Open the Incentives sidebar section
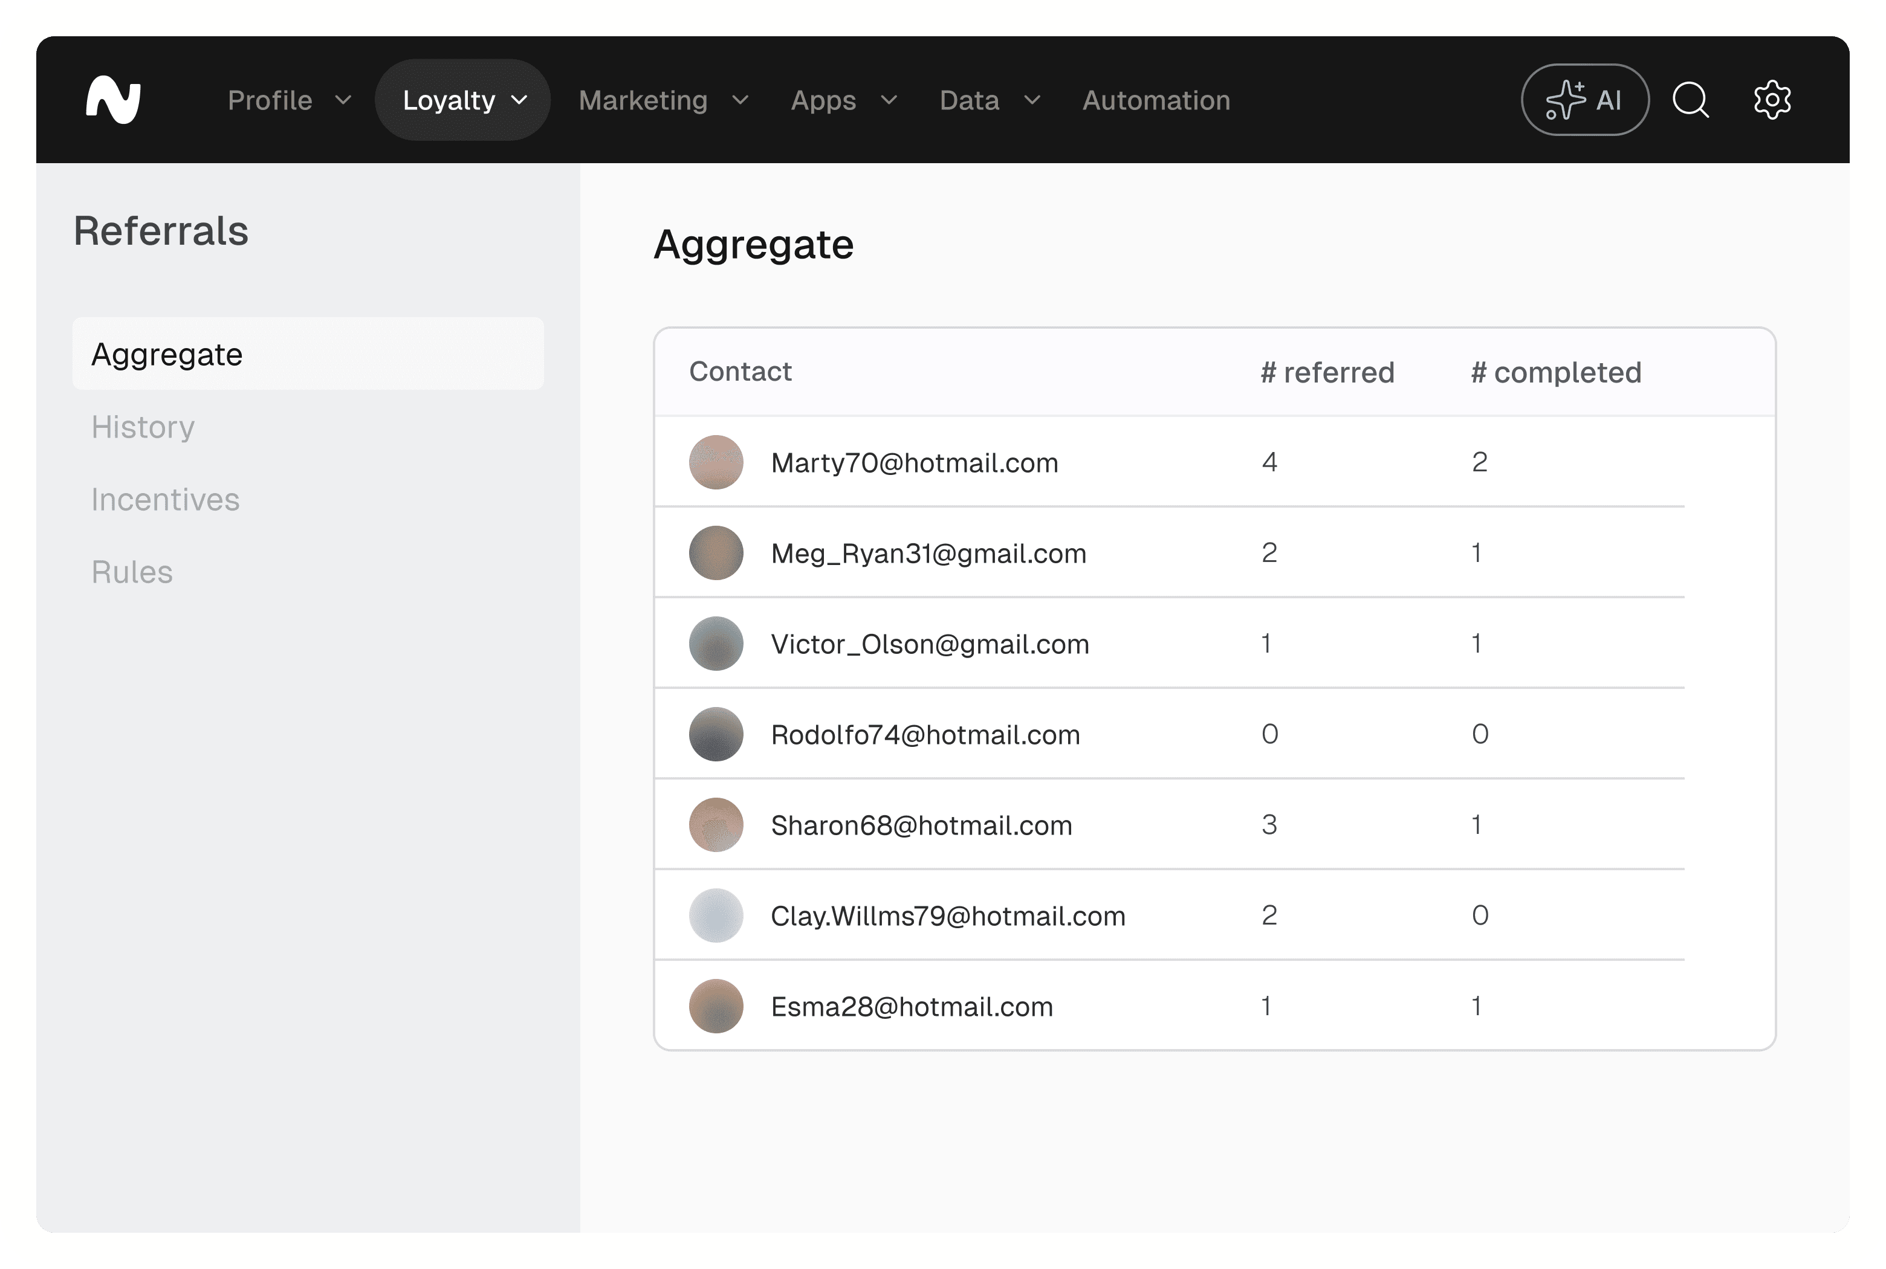The image size is (1886, 1269). (x=165, y=499)
